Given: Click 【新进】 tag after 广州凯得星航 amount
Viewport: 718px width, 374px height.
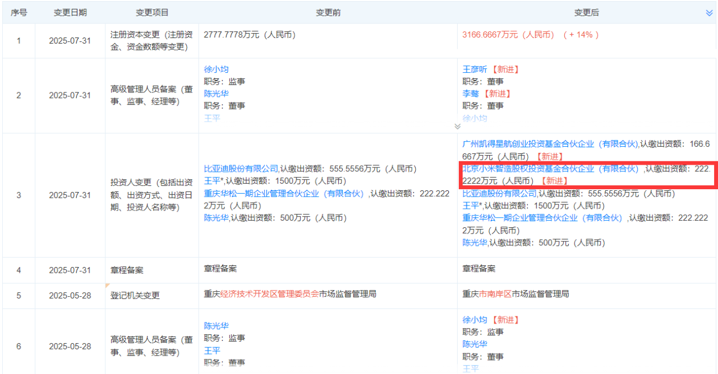Looking at the screenshot, I should point(549,156).
